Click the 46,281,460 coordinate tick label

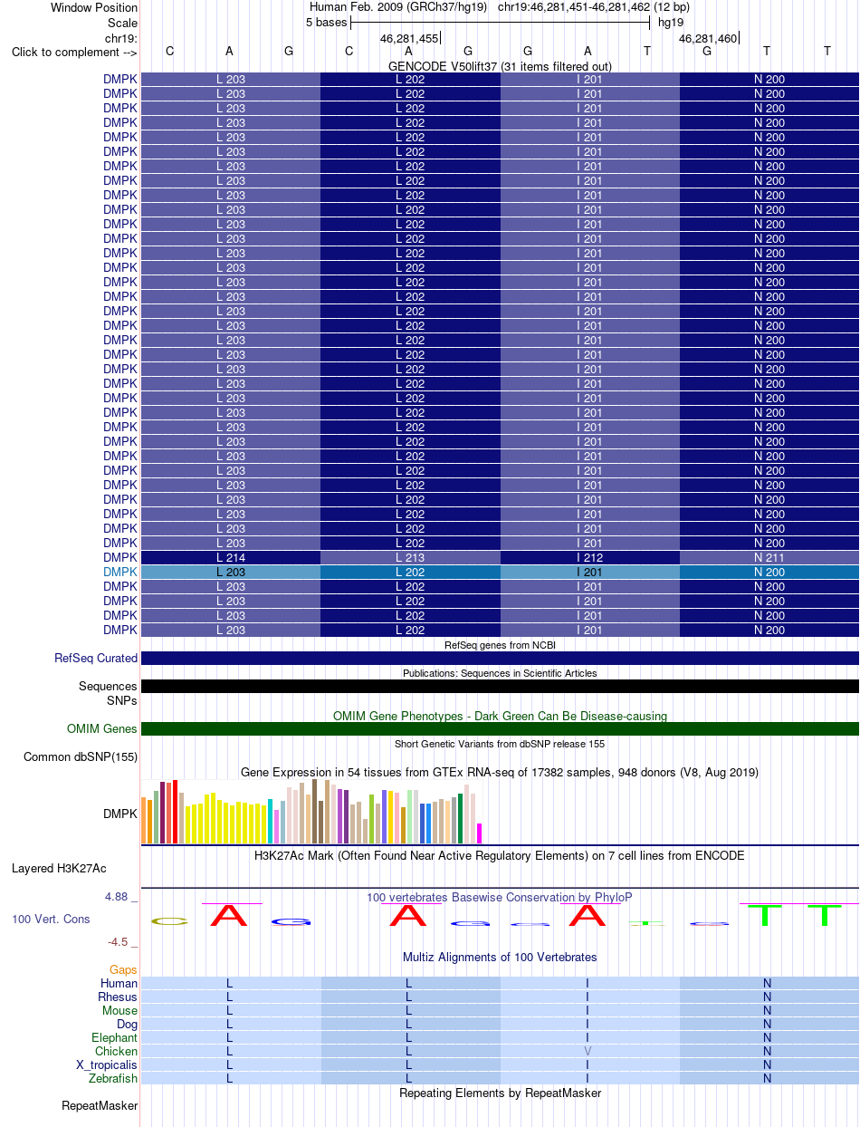click(708, 38)
